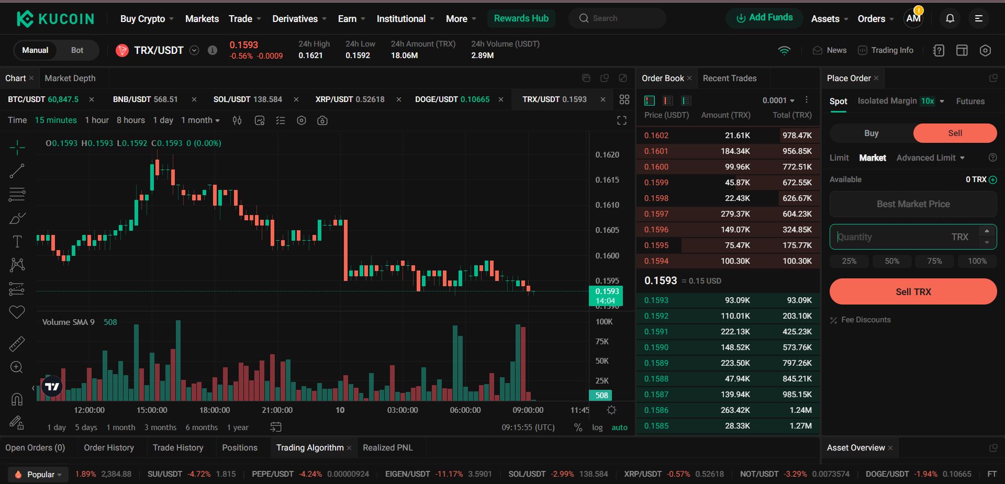Image resolution: width=1005 pixels, height=484 pixels.
Task: Select the brush drawing tool
Action: tap(17, 218)
